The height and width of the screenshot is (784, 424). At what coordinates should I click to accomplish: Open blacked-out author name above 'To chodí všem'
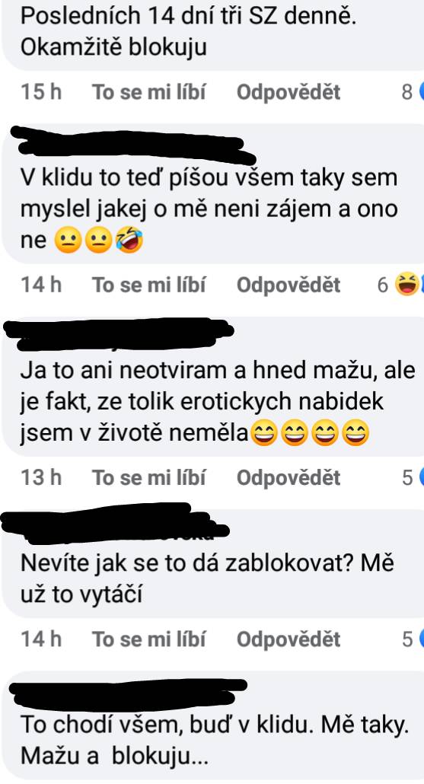click(x=128, y=694)
